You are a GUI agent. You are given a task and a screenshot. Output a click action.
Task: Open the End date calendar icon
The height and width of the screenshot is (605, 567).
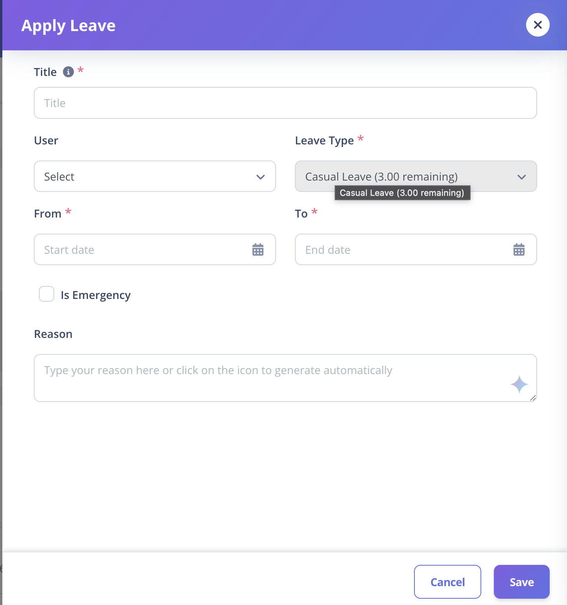(x=519, y=250)
